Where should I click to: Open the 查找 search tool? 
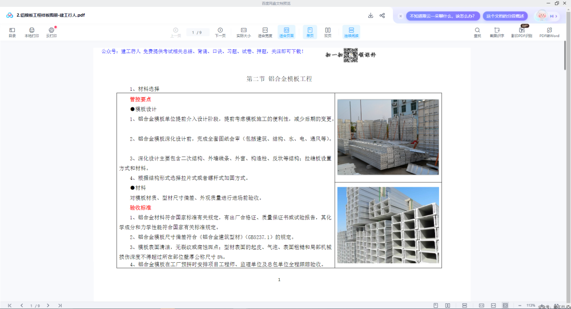click(x=477, y=32)
